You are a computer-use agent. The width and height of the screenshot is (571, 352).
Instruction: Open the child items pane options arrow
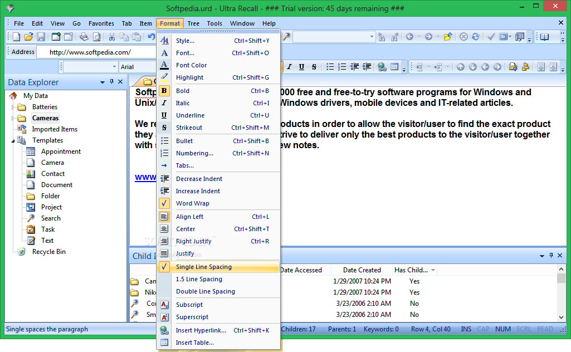pos(542,256)
